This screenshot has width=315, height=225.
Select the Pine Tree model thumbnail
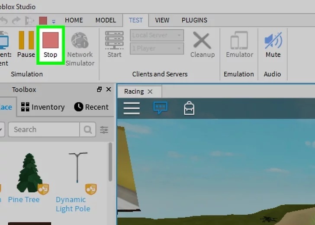(x=29, y=173)
